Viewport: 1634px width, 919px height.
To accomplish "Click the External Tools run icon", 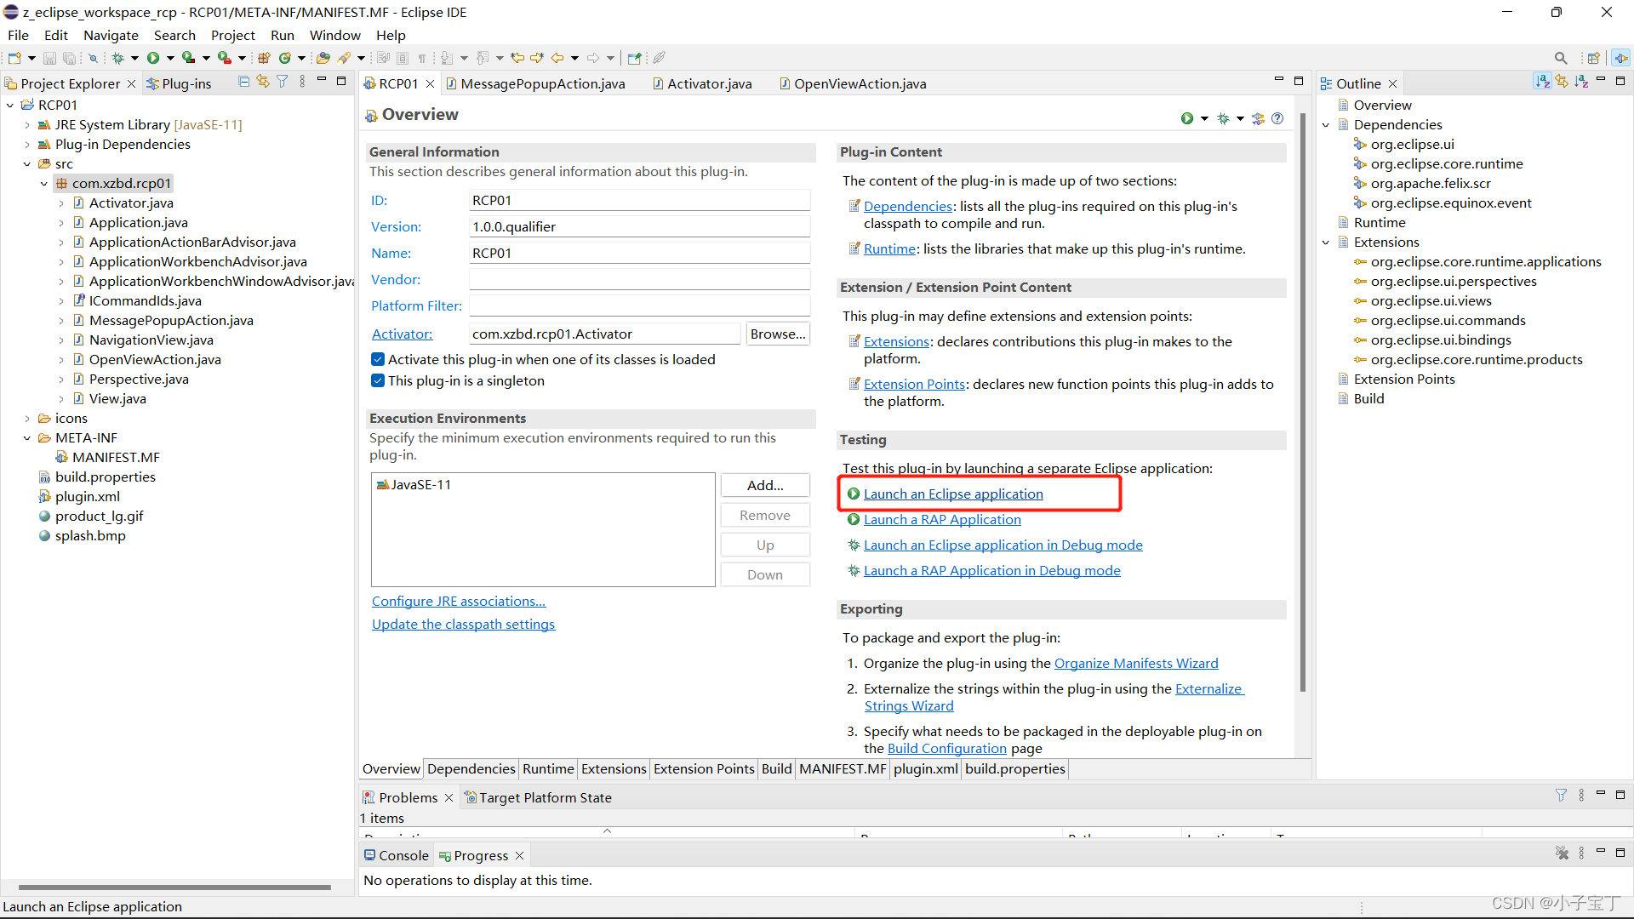I will (224, 58).
